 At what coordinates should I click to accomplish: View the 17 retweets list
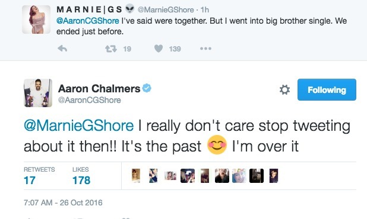point(39,176)
